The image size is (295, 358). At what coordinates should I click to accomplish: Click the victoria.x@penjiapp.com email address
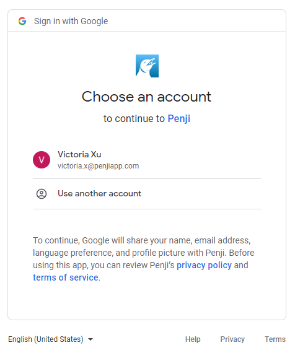pyautogui.click(x=99, y=166)
